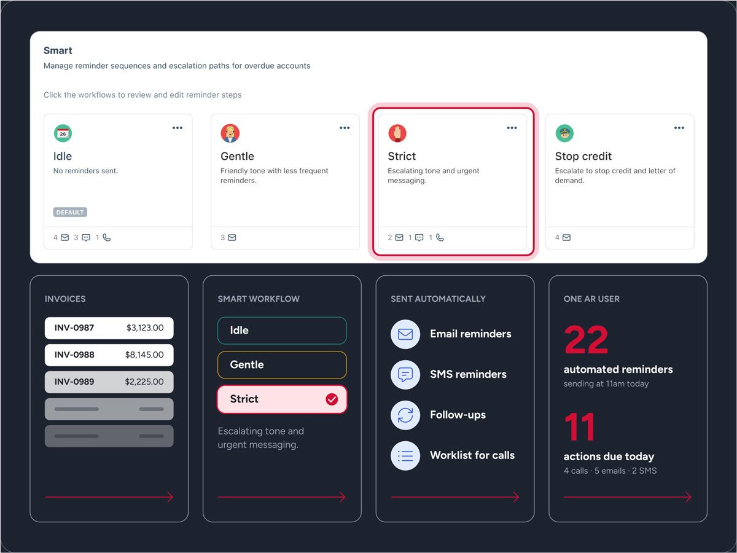This screenshot has height=553, width=737.
Task: Click the red checkmark on the Strict option
Action: click(332, 399)
